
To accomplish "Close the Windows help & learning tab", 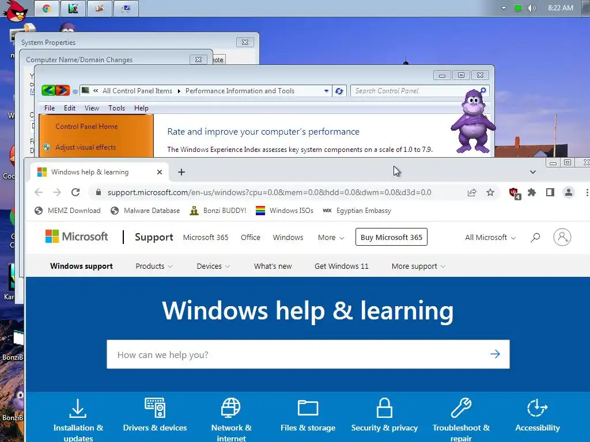I will pos(160,172).
